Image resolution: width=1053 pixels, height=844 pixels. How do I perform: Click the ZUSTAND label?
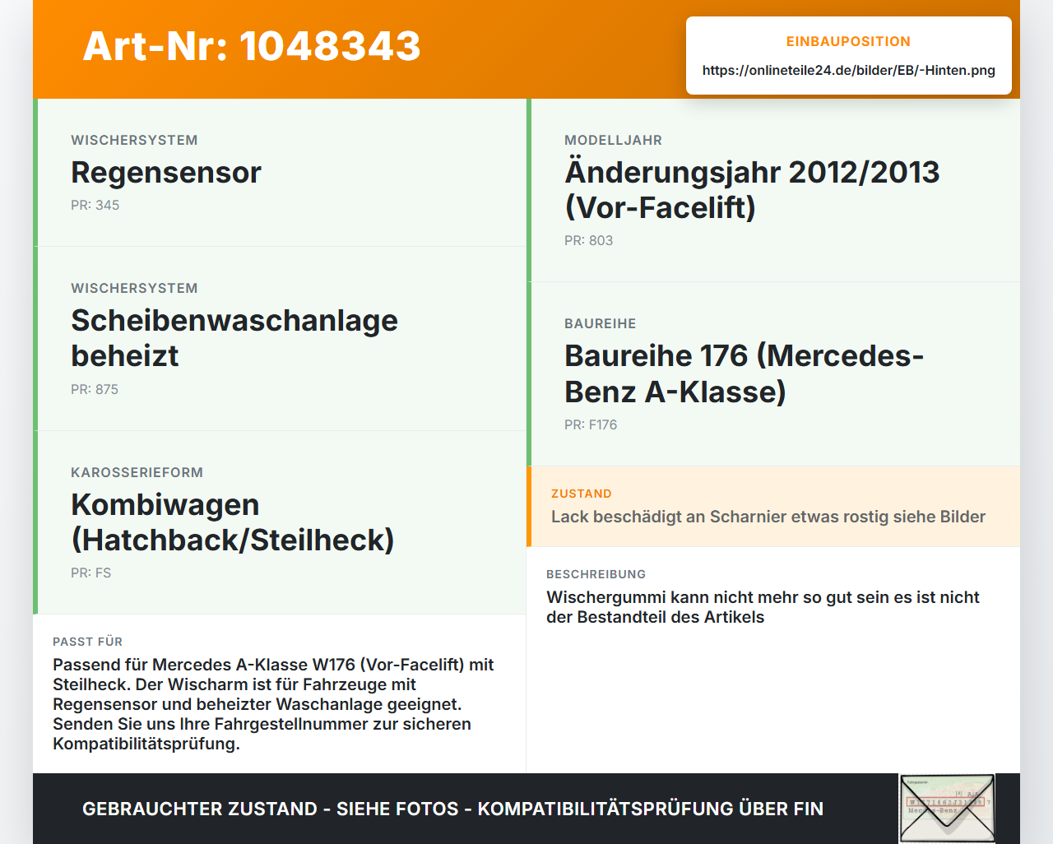click(x=582, y=494)
